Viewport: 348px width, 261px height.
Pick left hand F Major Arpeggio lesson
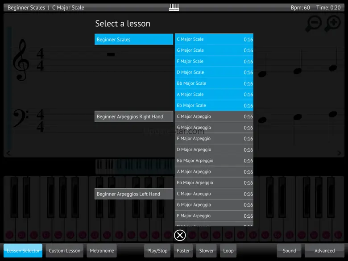point(214,216)
